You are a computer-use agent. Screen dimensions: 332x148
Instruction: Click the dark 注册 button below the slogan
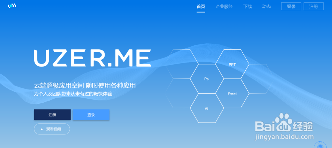[52, 115]
